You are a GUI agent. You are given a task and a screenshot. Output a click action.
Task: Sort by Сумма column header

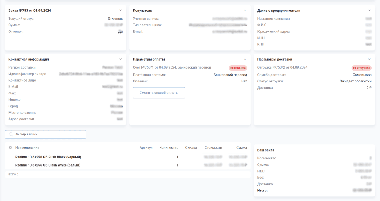pos(242,147)
